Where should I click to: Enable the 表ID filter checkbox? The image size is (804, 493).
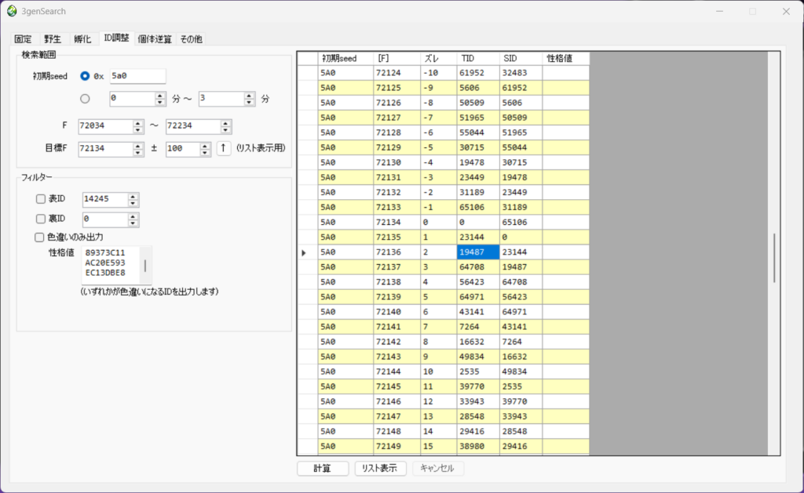click(41, 198)
